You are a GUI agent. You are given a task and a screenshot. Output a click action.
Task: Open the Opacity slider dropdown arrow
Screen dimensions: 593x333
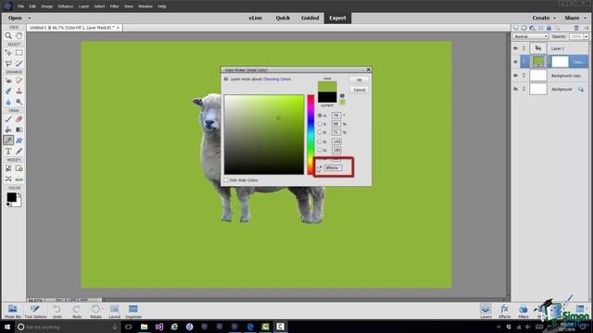(587, 37)
